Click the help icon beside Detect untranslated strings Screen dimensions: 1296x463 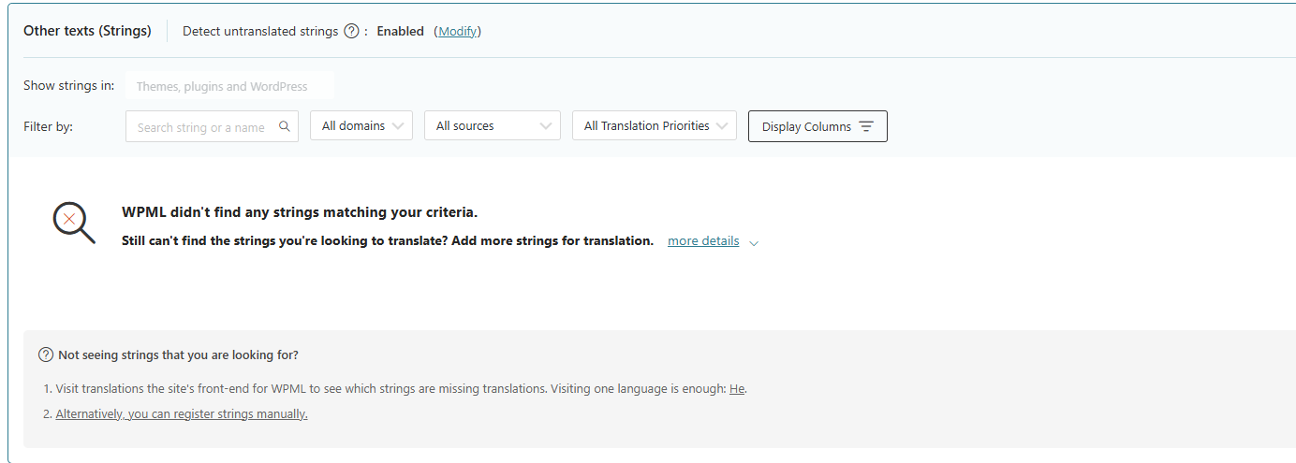[351, 31]
